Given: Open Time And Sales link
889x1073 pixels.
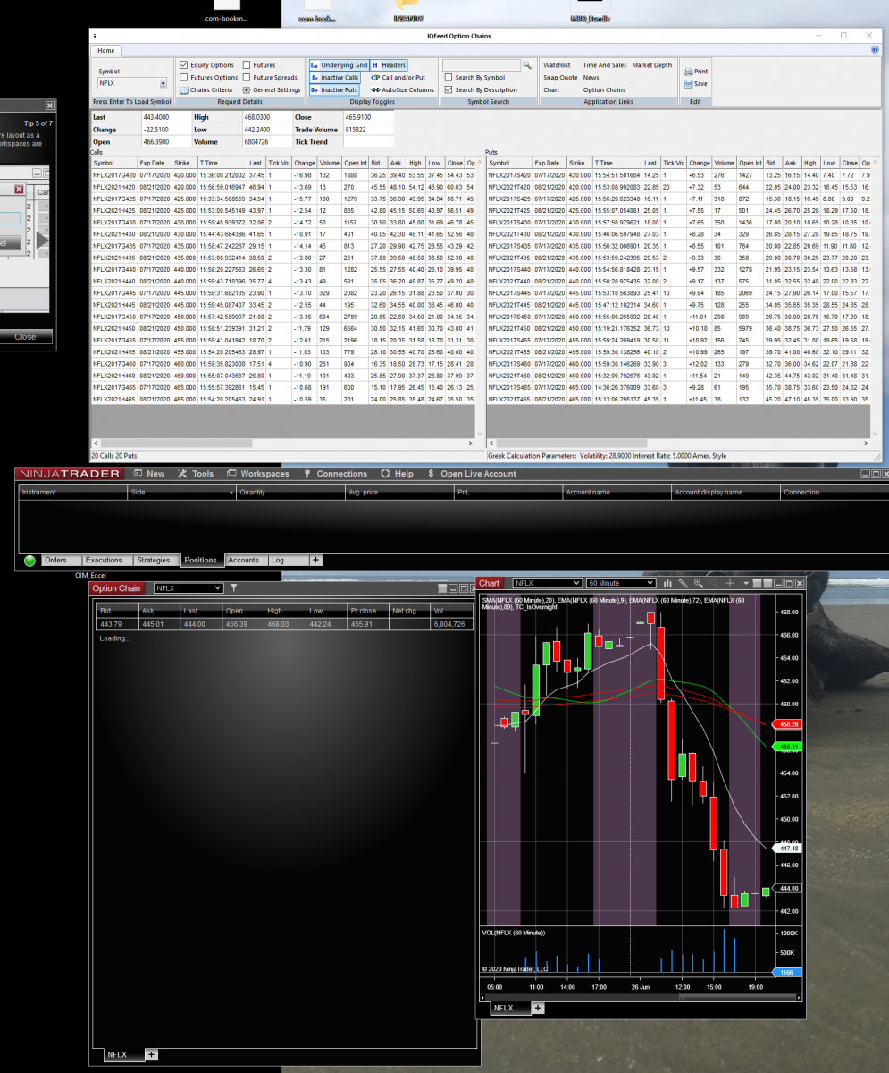Looking at the screenshot, I should coord(604,65).
